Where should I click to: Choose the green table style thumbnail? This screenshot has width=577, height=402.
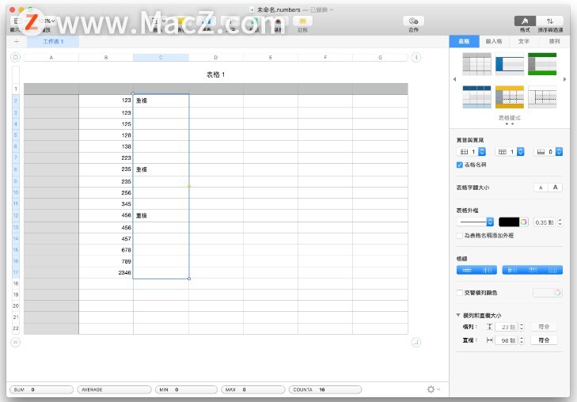click(x=542, y=64)
